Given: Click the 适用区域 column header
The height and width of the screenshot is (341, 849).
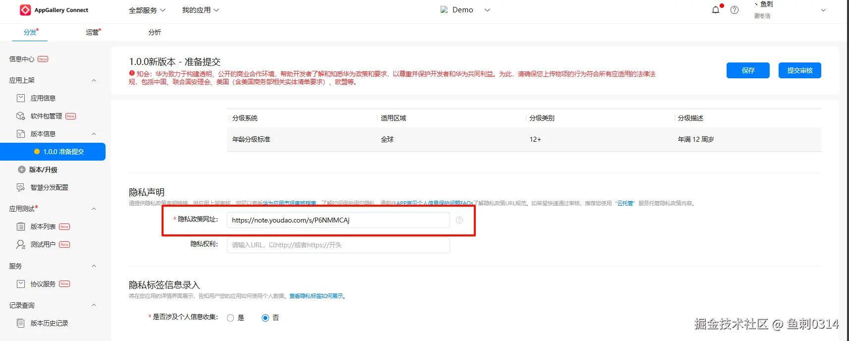Looking at the screenshot, I should click(394, 118).
